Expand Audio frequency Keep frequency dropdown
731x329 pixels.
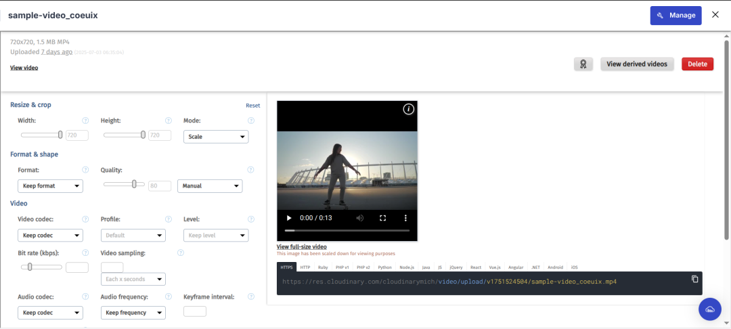133,313
